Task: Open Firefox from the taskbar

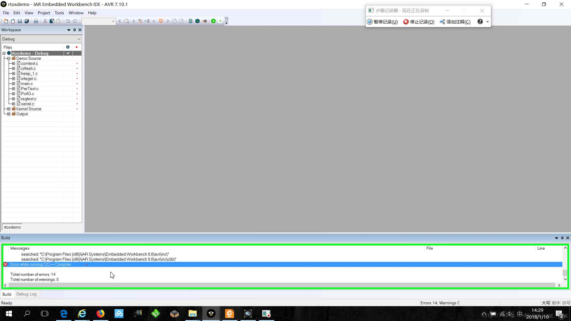Action: click(x=101, y=314)
